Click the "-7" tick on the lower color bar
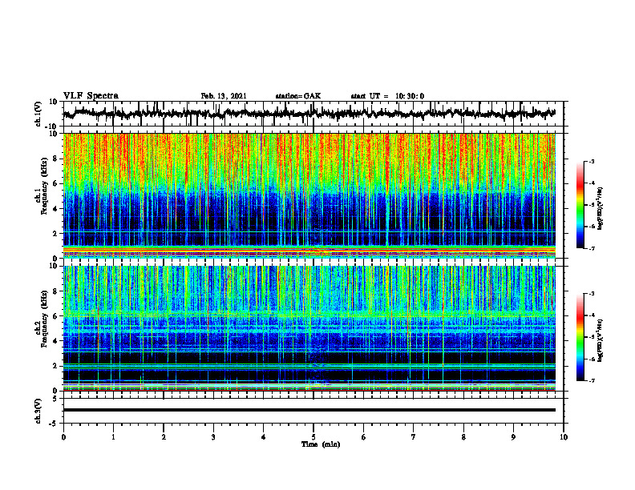This screenshot has height=490, width=635. pos(592,381)
